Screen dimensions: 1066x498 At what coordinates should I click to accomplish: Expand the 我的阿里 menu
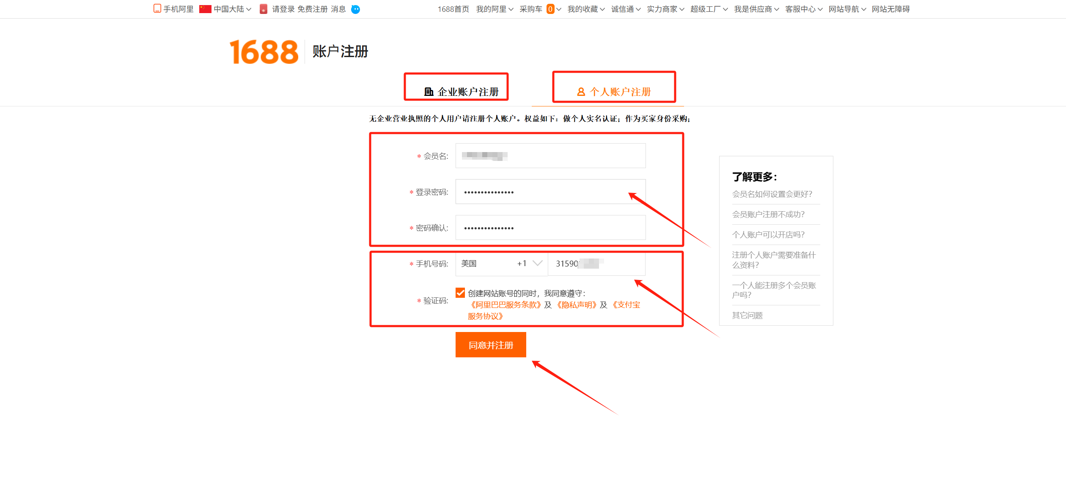click(495, 9)
